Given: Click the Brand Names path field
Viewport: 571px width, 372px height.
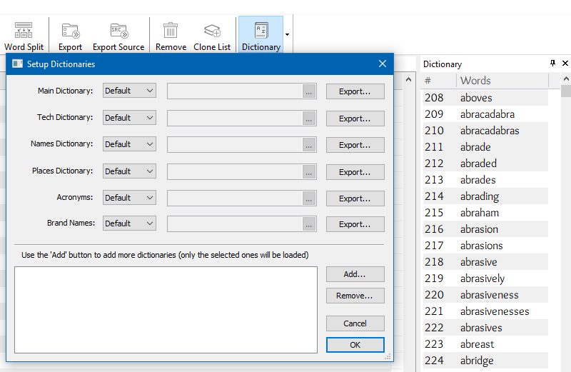Looking at the screenshot, I should click(235, 224).
